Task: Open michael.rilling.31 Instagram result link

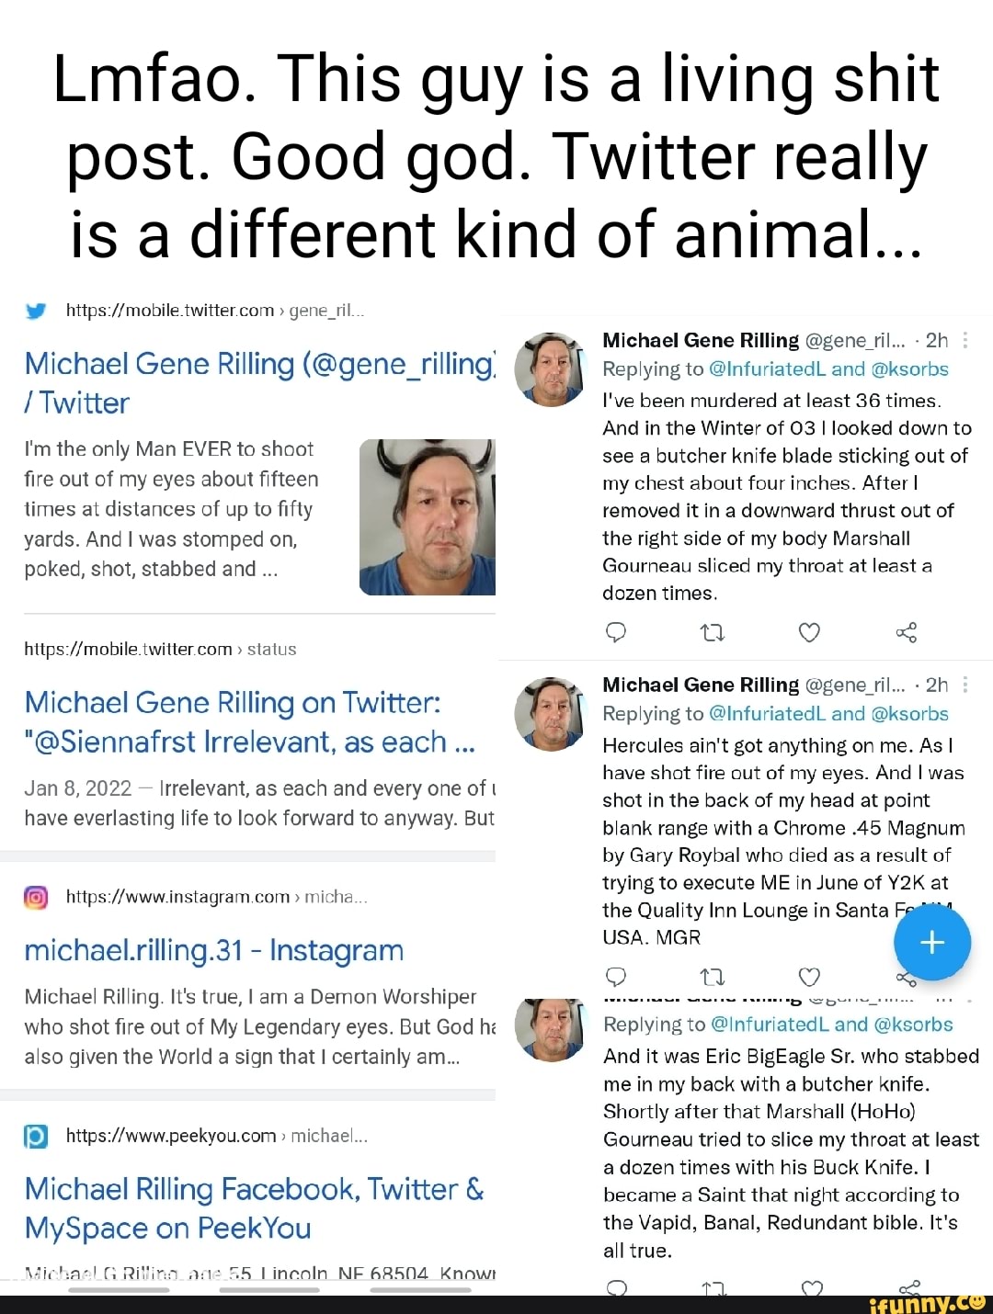Action: tap(215, 950)
